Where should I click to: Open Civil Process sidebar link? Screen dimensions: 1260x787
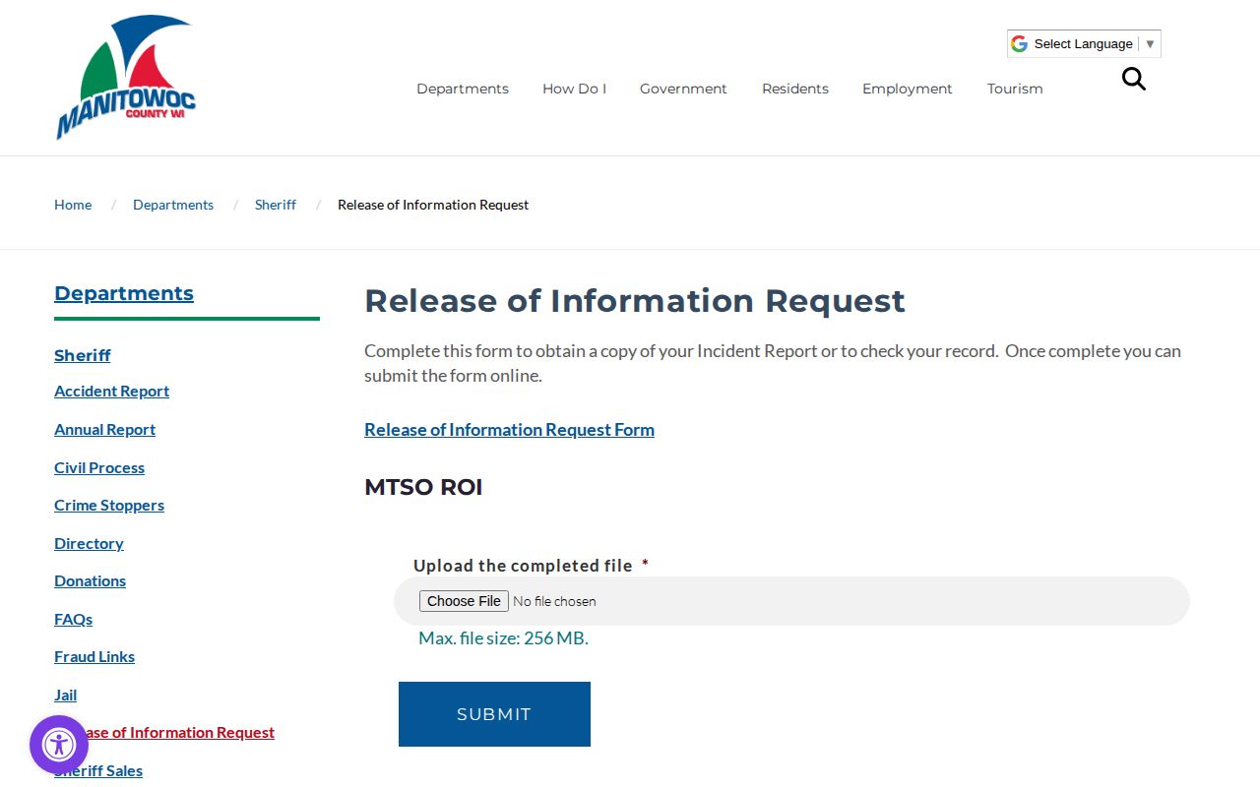pos(99,467)
